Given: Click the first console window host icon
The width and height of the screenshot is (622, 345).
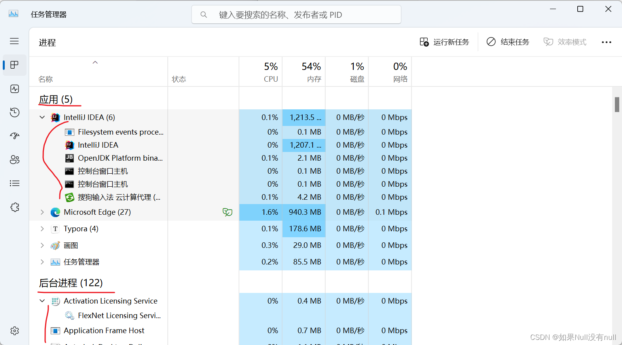Looking at the screenshot, I should tap(70, 171).
